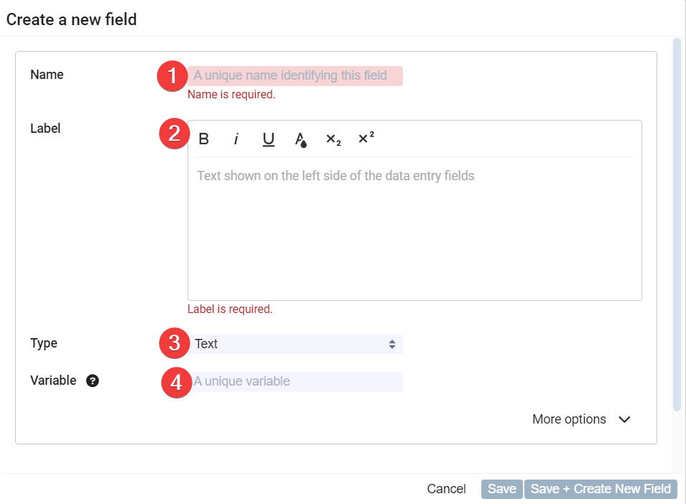Open the Type dropdown showing Text
686x504 pixels.
[x=295, y=344]
